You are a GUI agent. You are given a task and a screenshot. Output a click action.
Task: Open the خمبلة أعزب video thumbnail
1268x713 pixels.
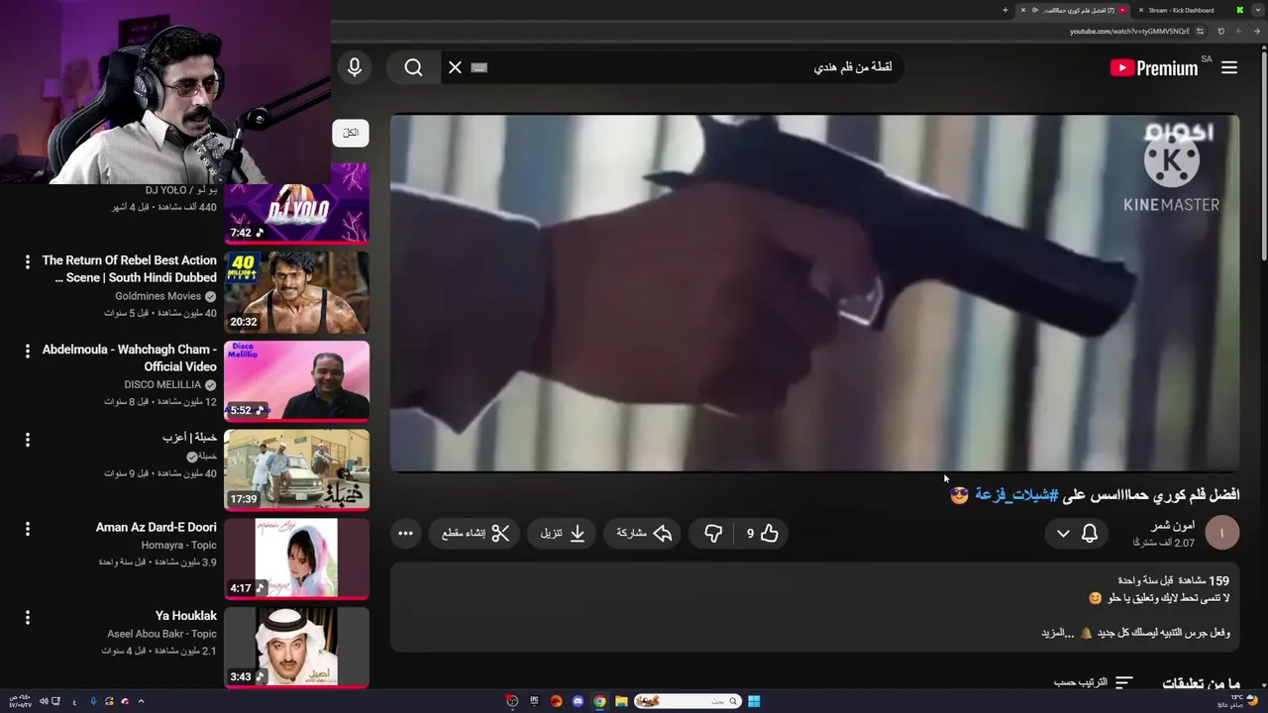[297, 469]
